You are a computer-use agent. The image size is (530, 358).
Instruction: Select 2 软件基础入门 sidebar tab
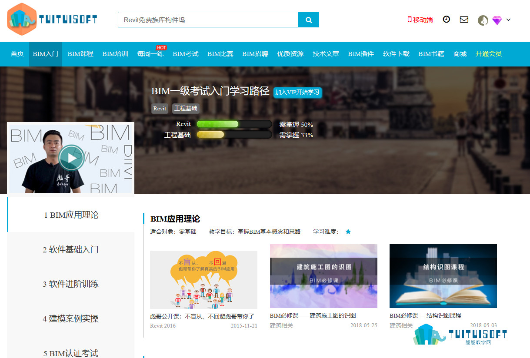[71, 249]
